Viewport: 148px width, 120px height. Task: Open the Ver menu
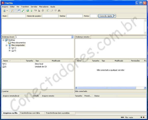[x=18, y=7]
